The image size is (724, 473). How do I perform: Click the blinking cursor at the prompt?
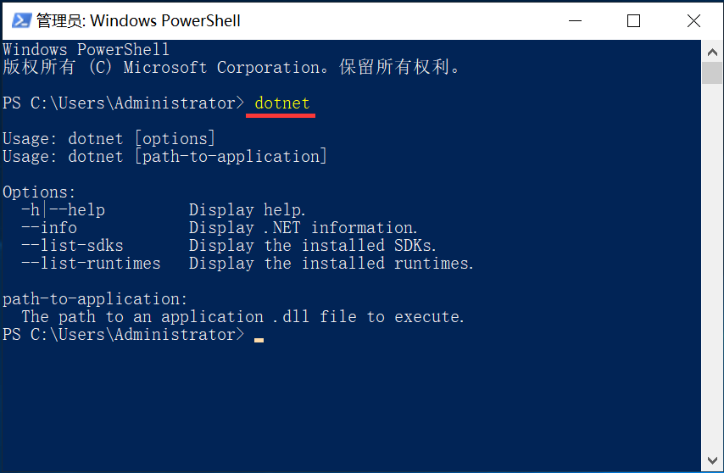[259, 340]
